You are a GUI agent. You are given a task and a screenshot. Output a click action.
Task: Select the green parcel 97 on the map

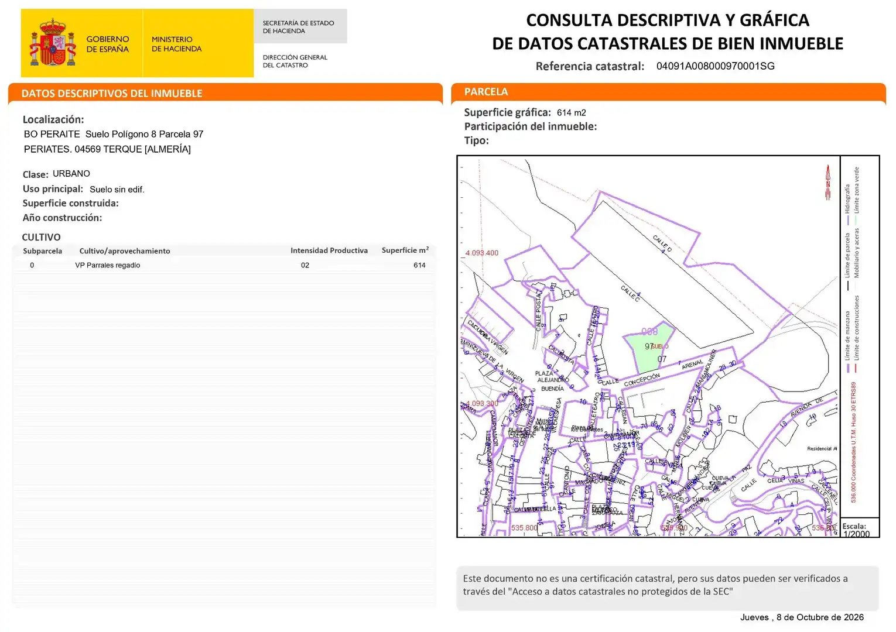coord(649,347)
